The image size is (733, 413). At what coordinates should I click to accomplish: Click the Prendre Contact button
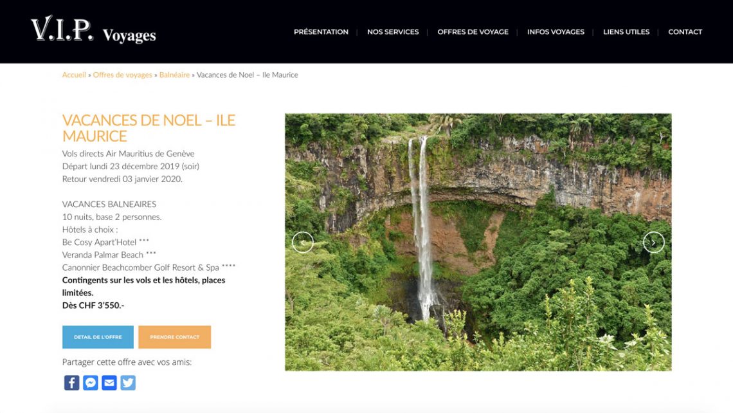point(174,336)
